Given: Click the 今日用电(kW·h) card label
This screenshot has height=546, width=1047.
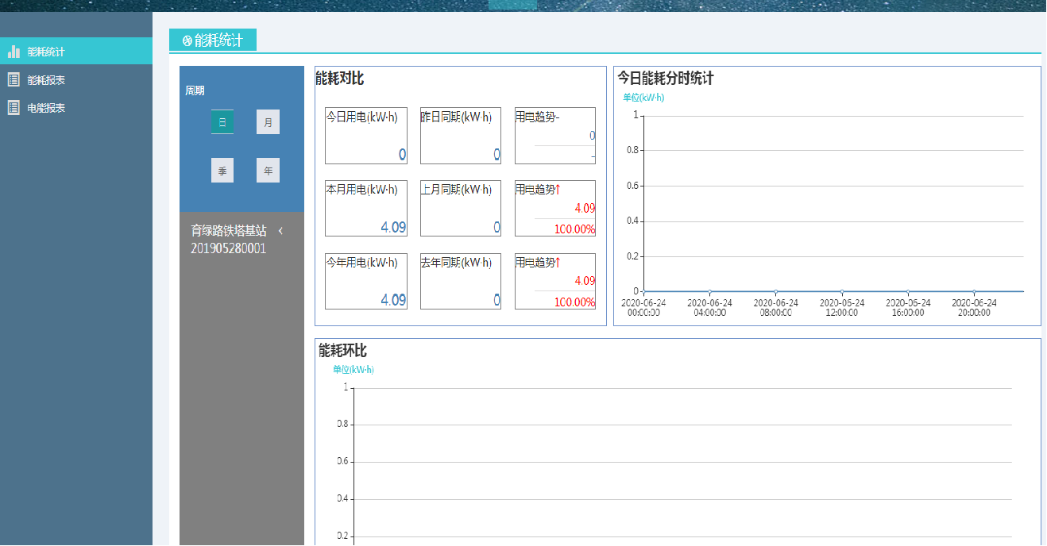Looking at the screenshot, I should pyautogui.click(x=362, y=117).
